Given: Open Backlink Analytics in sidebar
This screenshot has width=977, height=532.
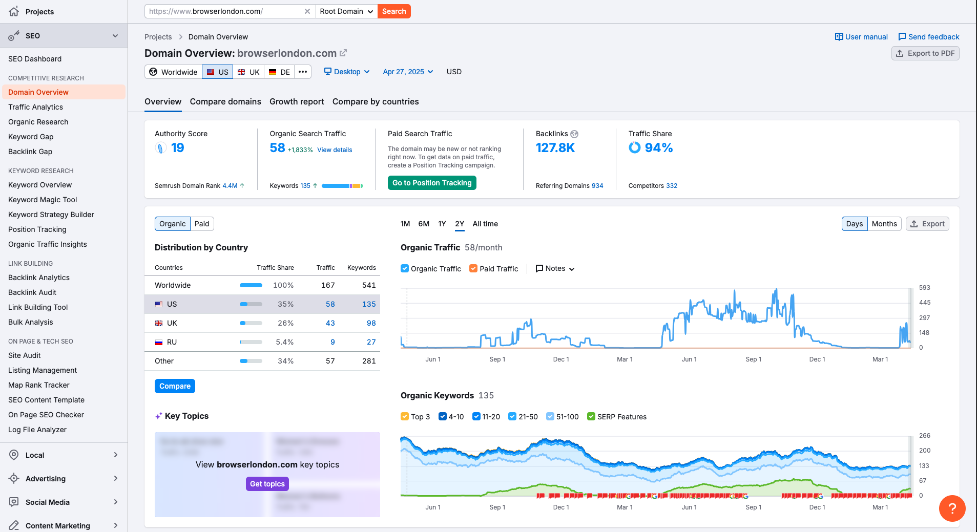Looking at the screenshot, I should coord(39,278).
